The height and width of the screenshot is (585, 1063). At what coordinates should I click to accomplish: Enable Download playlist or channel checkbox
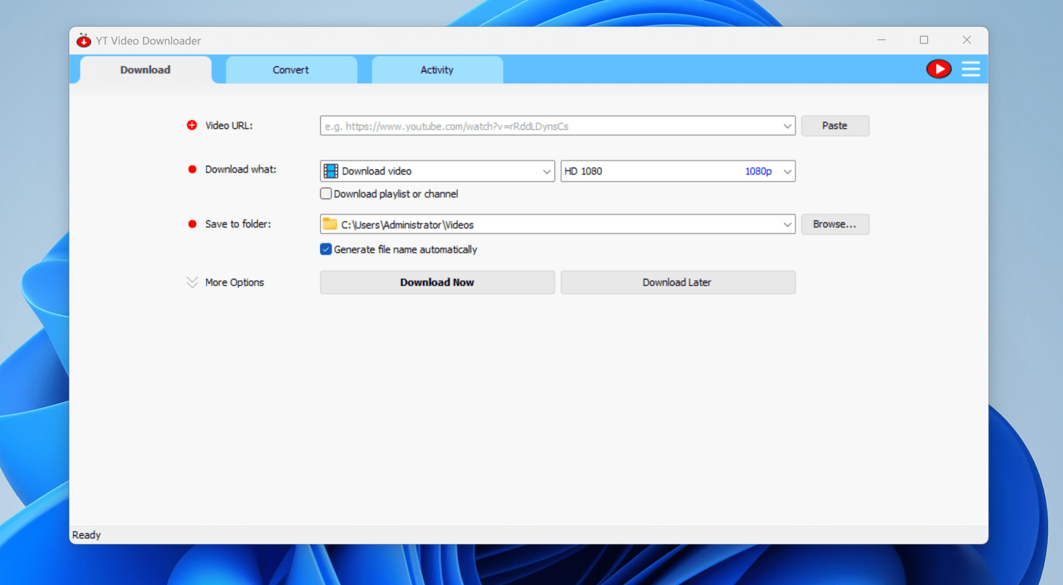point(326,194)
